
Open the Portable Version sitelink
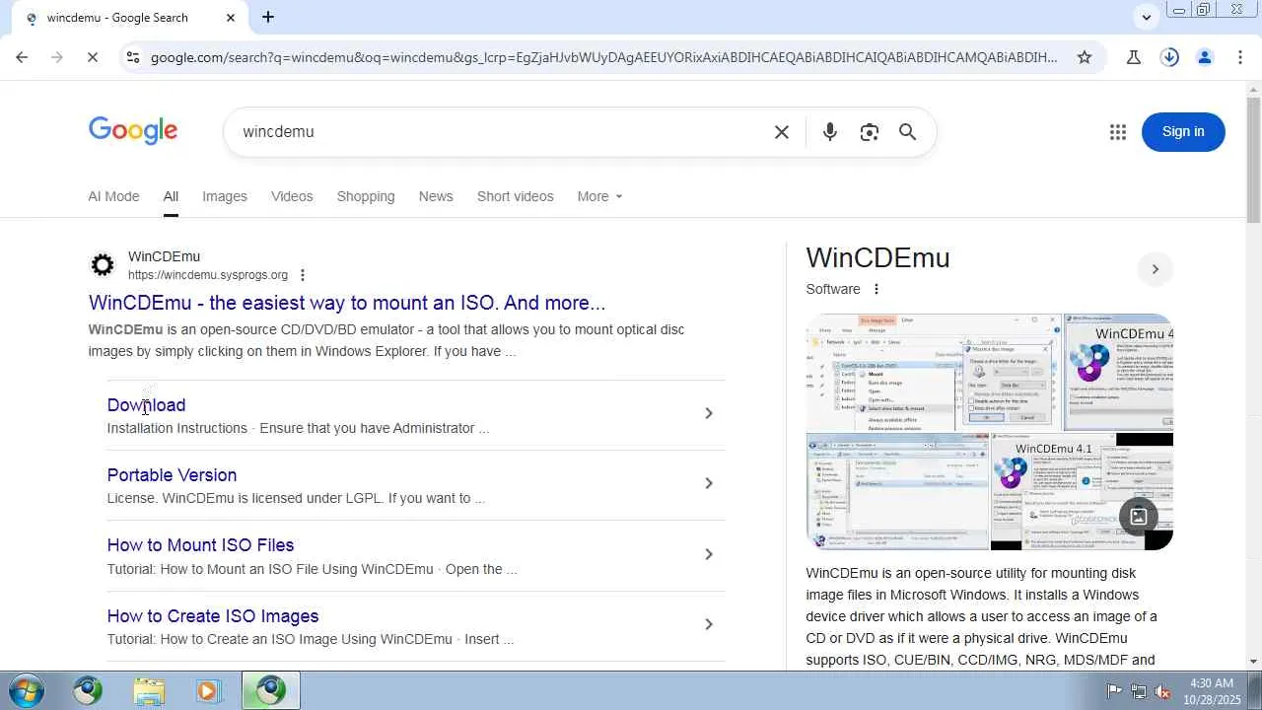pos(172,475)
